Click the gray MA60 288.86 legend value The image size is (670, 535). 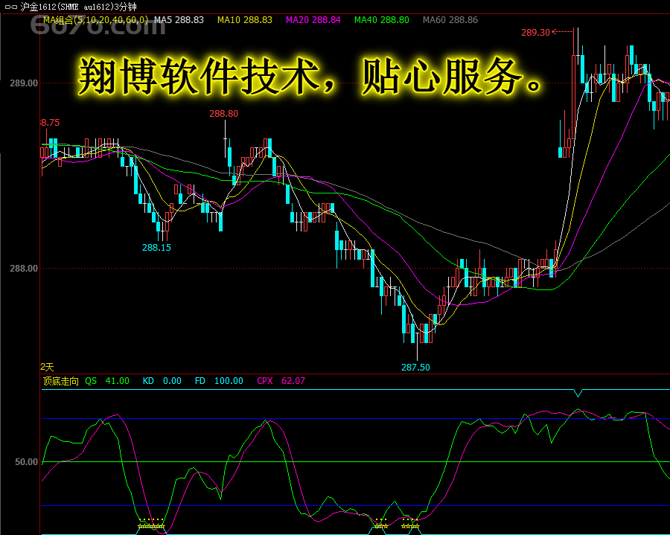click(450, 19)
